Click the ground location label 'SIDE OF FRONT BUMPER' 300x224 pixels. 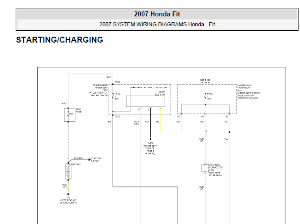coord(150,150)
